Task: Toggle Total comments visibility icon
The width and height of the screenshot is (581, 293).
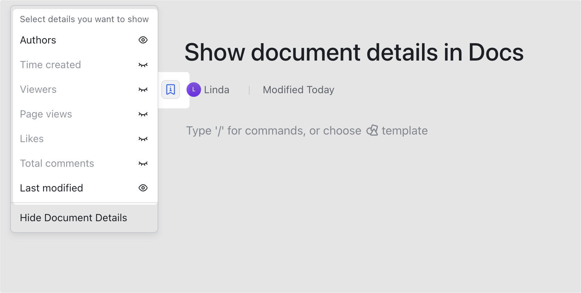Action: tap(143, 164)
